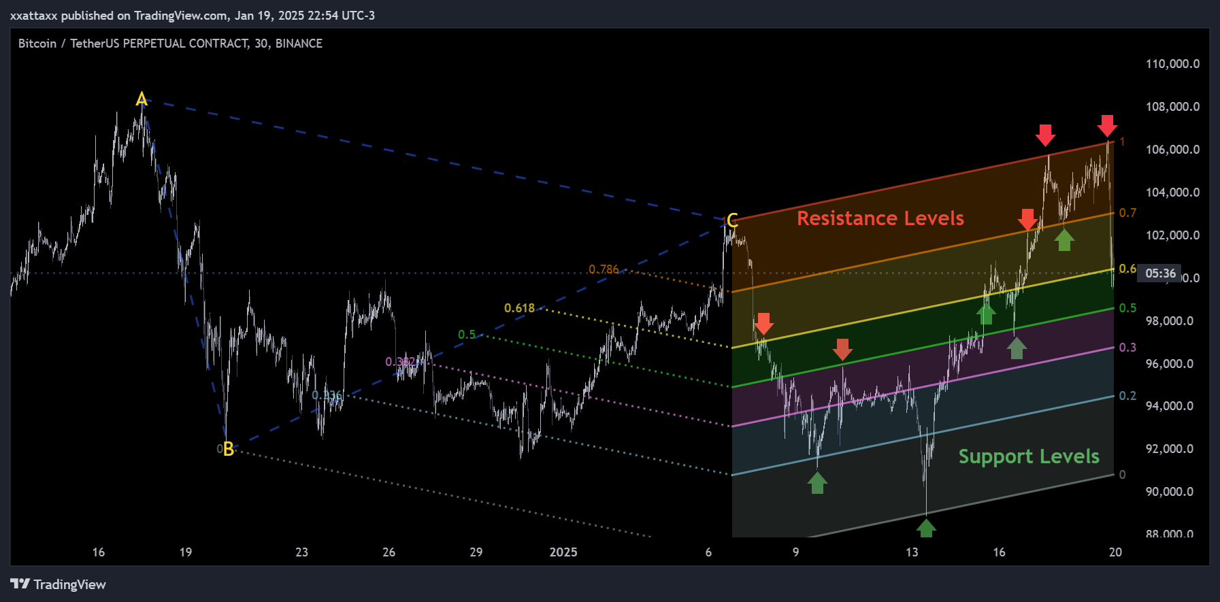This screenshot has height=602, width=1220.
Task: Select the 0.382 Fibonacci level label
Action: [x=401, y=361]
